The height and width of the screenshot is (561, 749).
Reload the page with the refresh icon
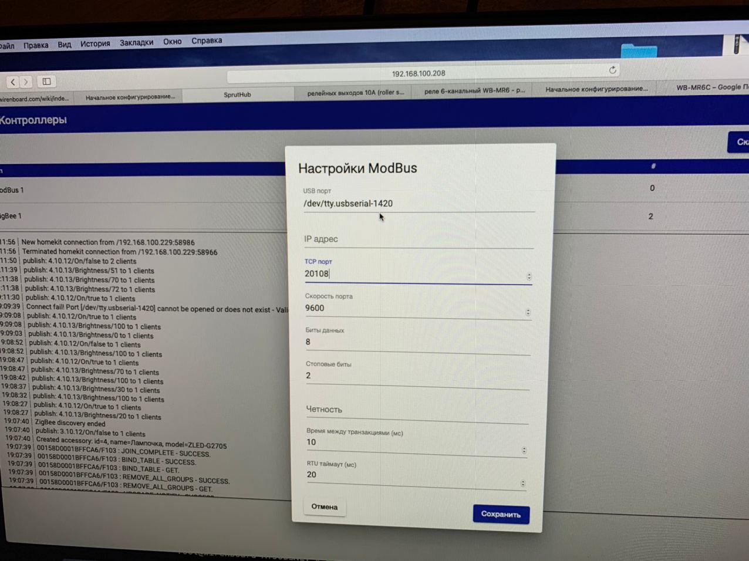(612, 70)
